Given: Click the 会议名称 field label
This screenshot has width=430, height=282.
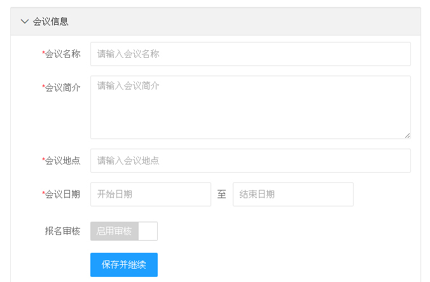Looking at the screenshot, I should click(62, 54).
